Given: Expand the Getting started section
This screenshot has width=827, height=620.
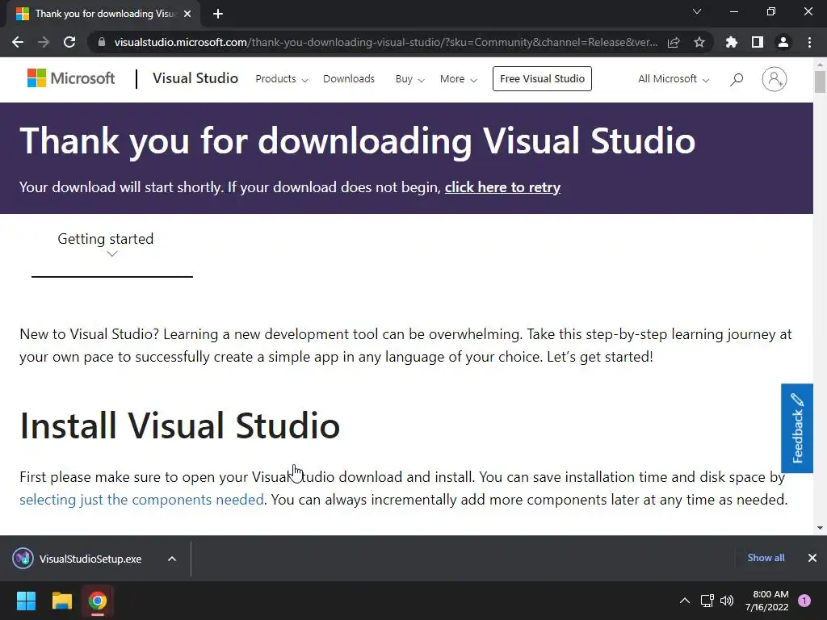Looking at the screenshot, I should [111, 245].
